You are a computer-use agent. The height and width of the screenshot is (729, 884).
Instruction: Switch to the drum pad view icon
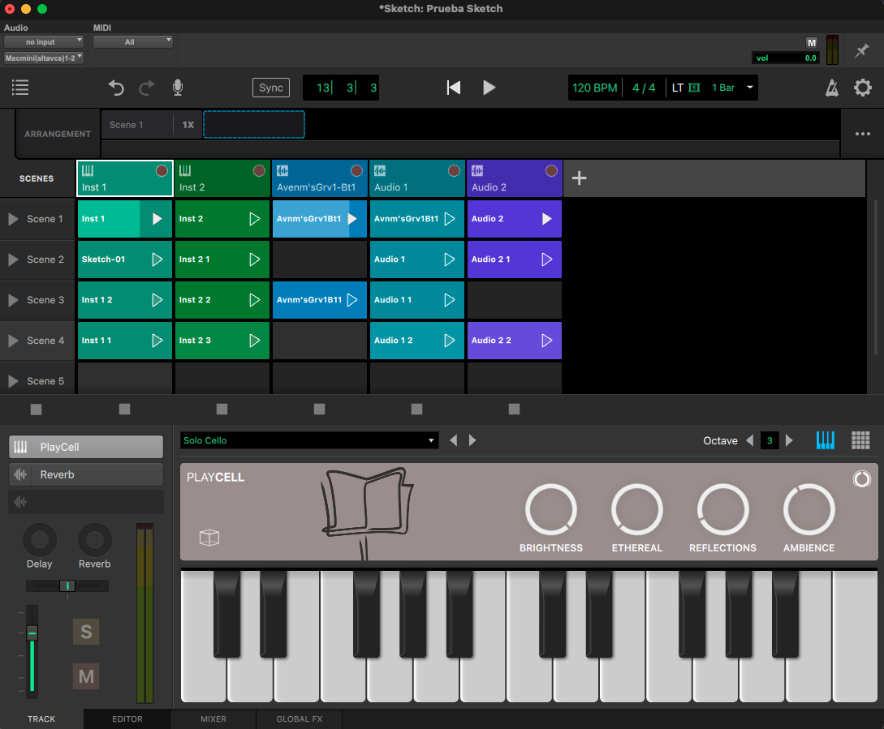point(860,440)
